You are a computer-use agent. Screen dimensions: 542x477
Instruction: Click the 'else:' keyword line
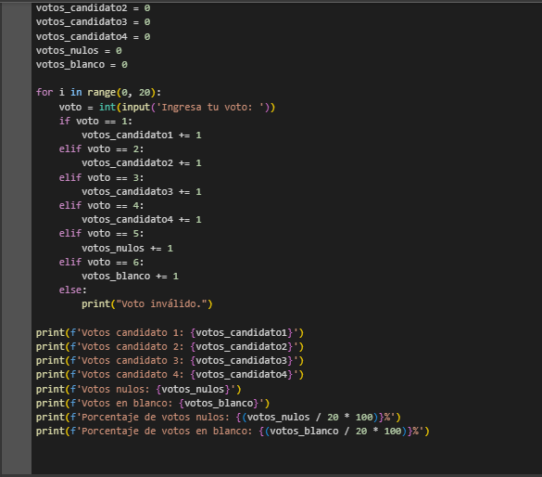(72, 290)
